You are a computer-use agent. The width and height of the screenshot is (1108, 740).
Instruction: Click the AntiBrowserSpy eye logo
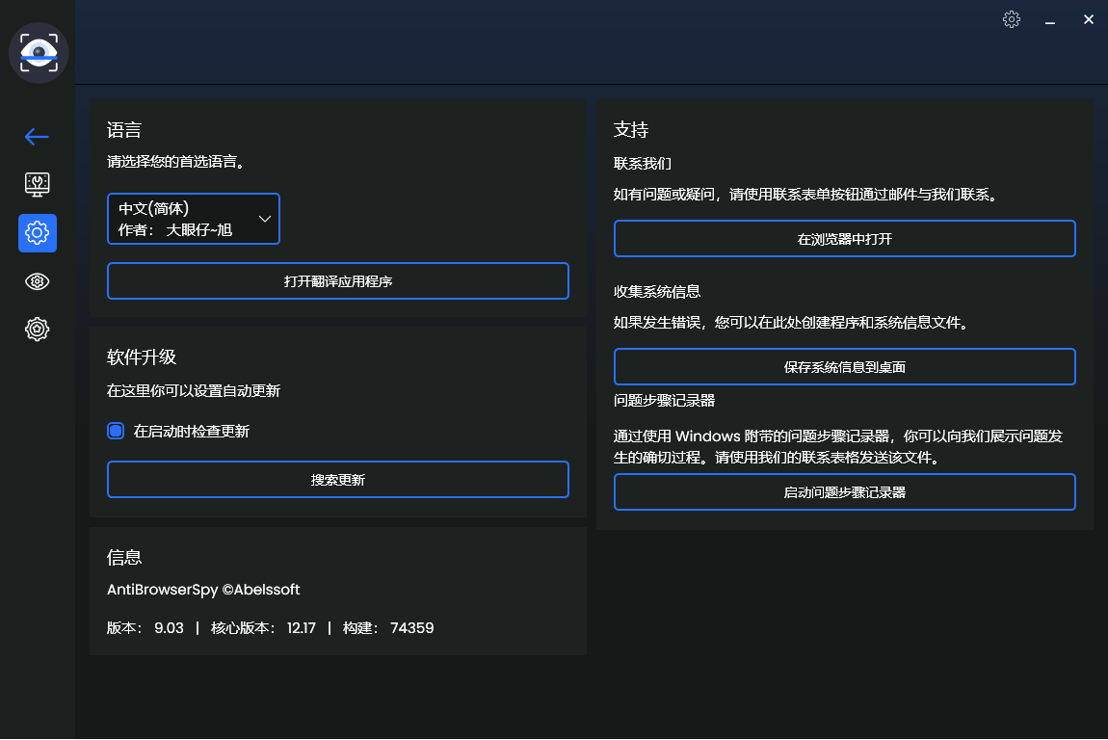click(39, 53)
